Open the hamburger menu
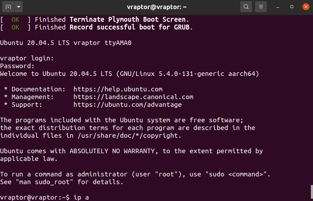313x201 pixels. click(x=261, y=7)
